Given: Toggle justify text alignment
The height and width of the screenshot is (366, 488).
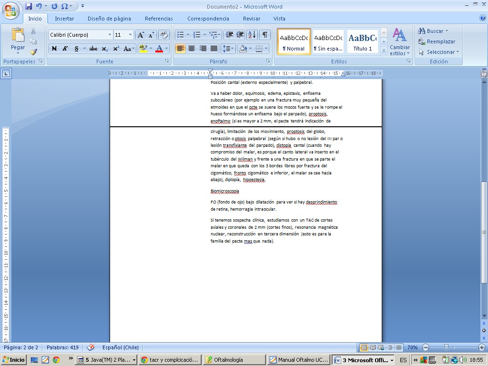Looking at the screenshot, I should click(214, 49).
